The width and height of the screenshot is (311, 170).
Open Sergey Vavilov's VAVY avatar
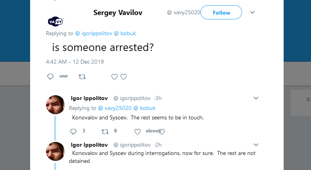[55, 21]
